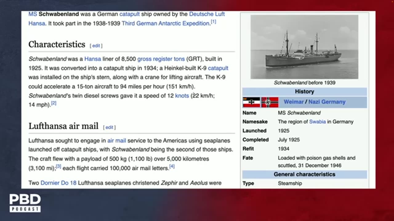The image size is (394, 221).
Task: Click the Weimar Republic flag icon
Action: [x=251, y=102]
